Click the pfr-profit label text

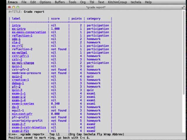20,117
